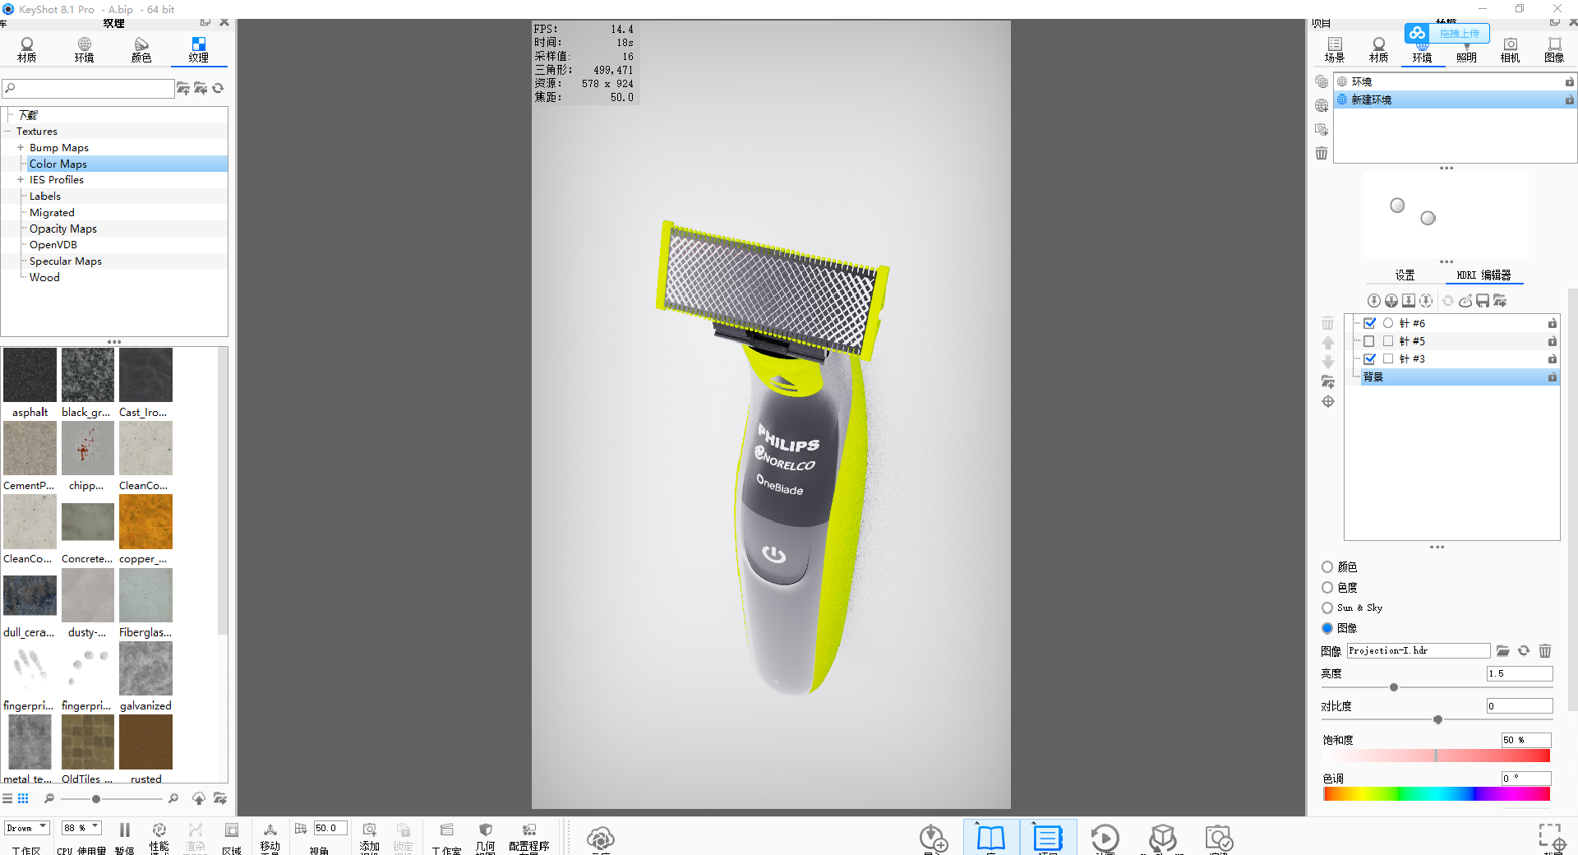Activate the 区域 region render icon
1578x855 pixels.
pyautogui.click(x=233, y=832)
